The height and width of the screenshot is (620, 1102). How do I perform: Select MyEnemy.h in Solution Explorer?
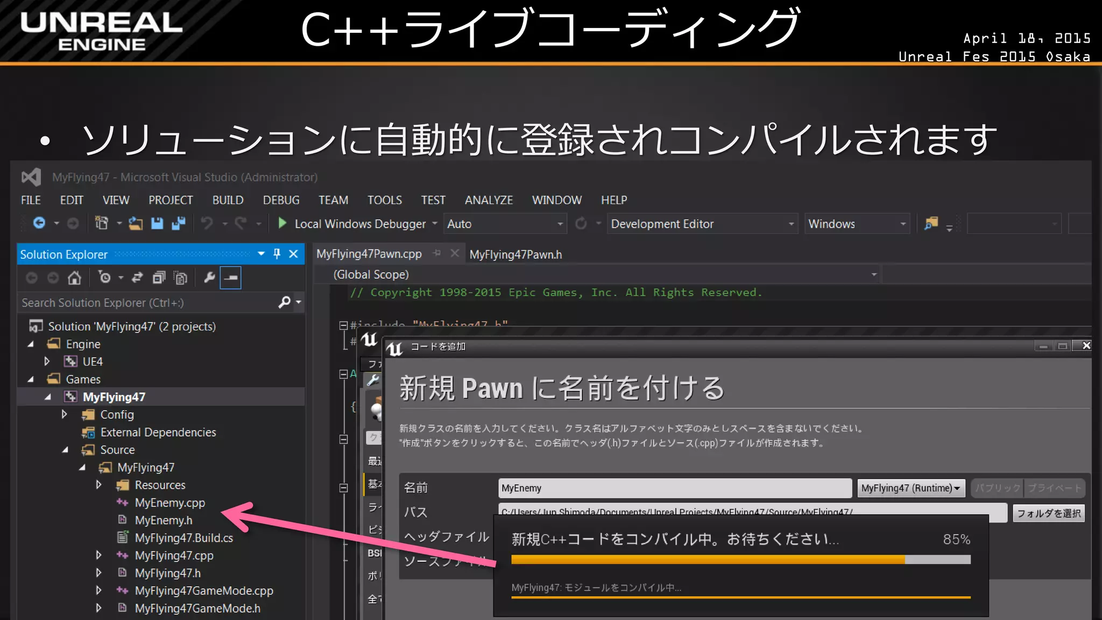click(x=164, y=520)
